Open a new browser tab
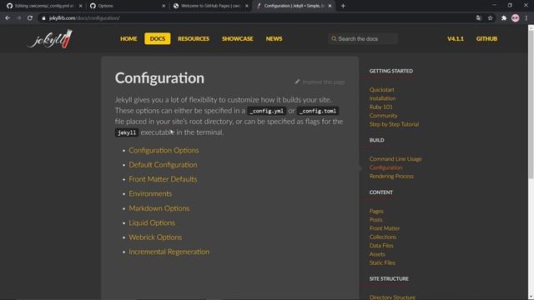 click(343, 6)
